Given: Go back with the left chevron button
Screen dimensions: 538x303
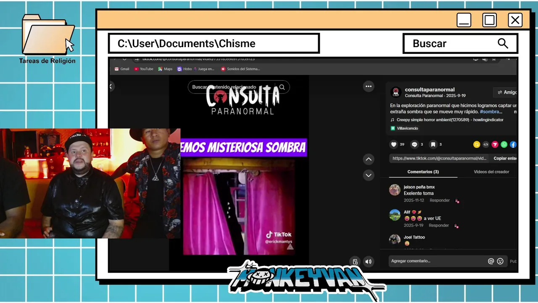Looking at the screenshot, I should pyautogui.click(x=111, y=86).
